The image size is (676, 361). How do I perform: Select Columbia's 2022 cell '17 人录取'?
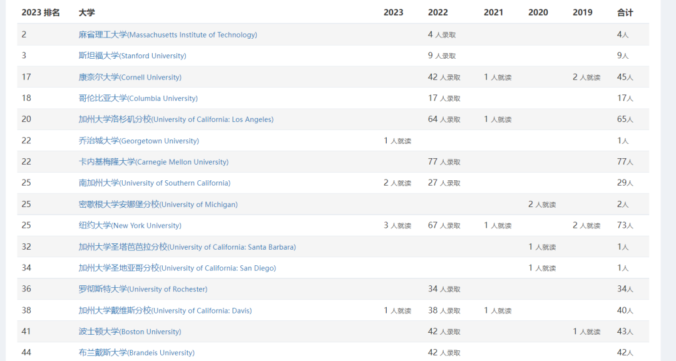[x=444, y=98]
